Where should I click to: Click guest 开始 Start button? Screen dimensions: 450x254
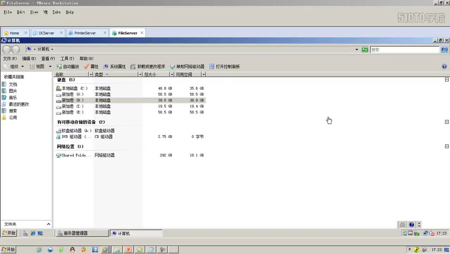pos(9,233)
